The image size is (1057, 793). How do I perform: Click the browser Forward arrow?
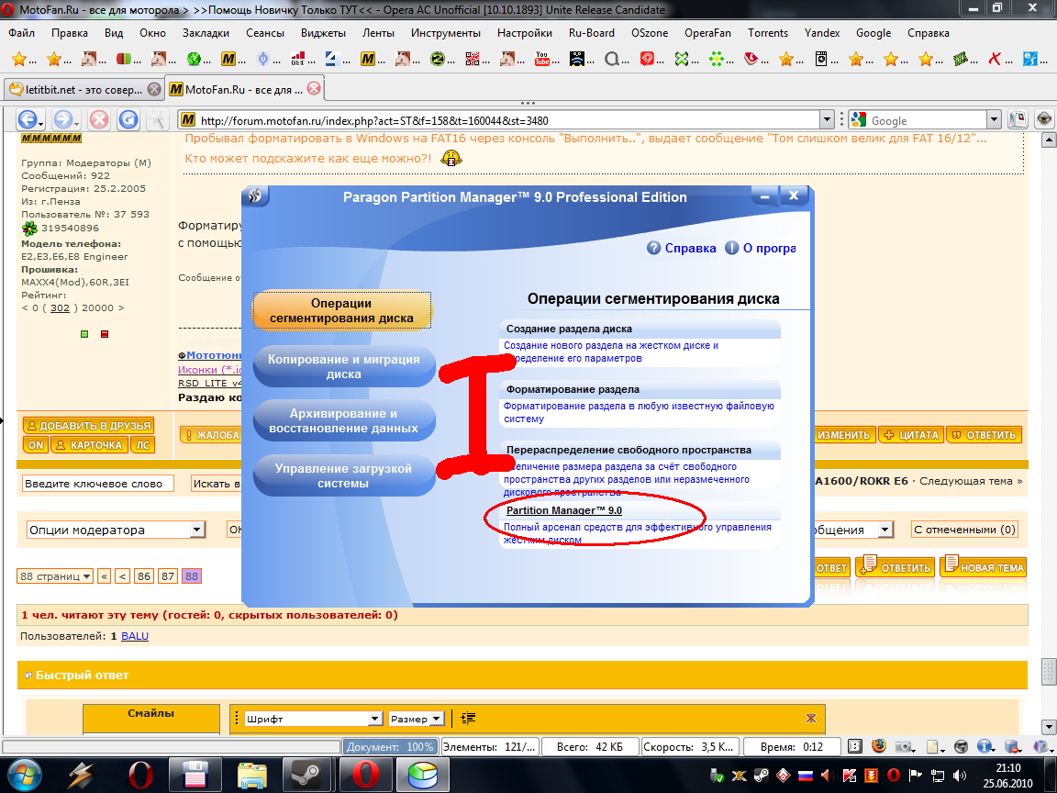point(64,120)
